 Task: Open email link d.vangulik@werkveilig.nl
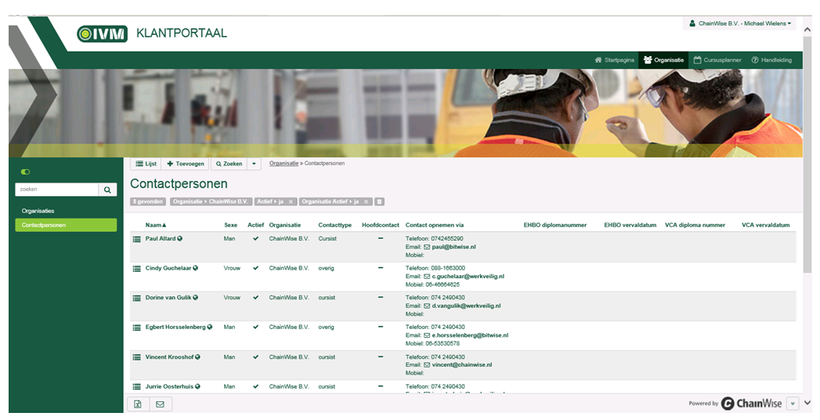(466, 306)
